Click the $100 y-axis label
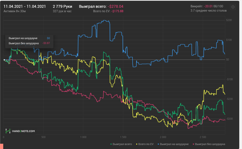 click(x=229, y=40)
